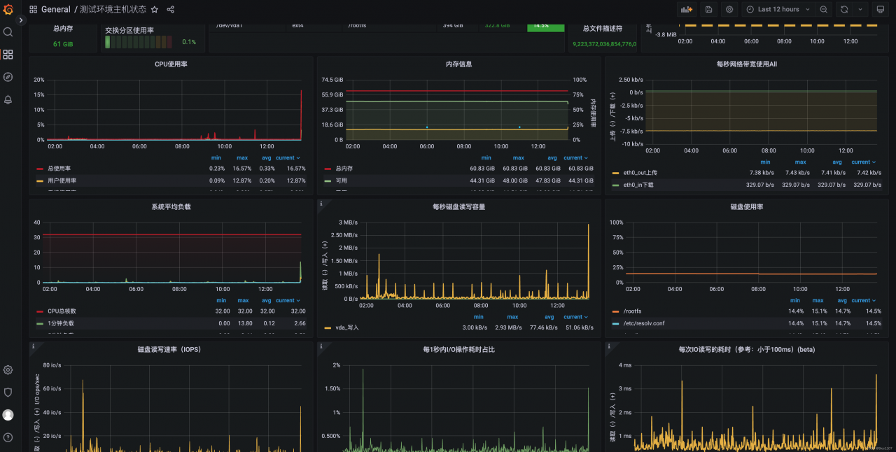
Task: Click the 61 GiB total memory value
Action: point(63,44)
